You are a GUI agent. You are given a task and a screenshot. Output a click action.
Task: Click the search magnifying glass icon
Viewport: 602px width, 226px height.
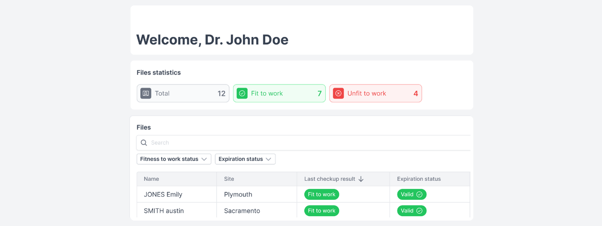(x=144, y=143)
